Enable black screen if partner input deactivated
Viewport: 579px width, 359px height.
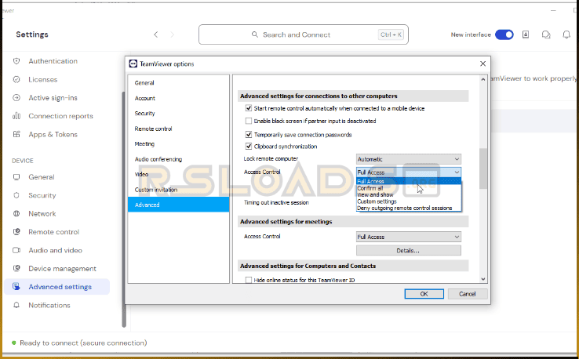(249, 121)
